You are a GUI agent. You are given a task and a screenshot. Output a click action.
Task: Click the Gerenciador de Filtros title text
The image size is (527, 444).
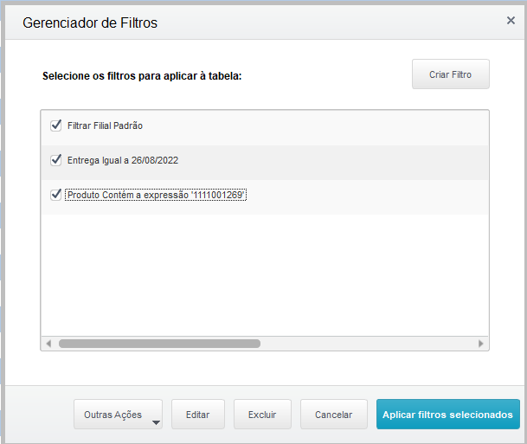(90, 23)
